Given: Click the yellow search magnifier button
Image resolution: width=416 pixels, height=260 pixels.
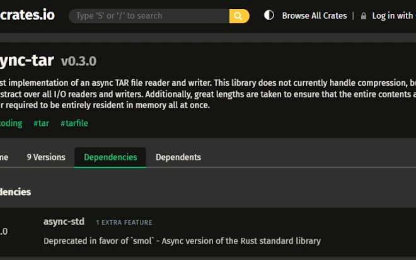Looking at the screenshot, I should 239,16.
